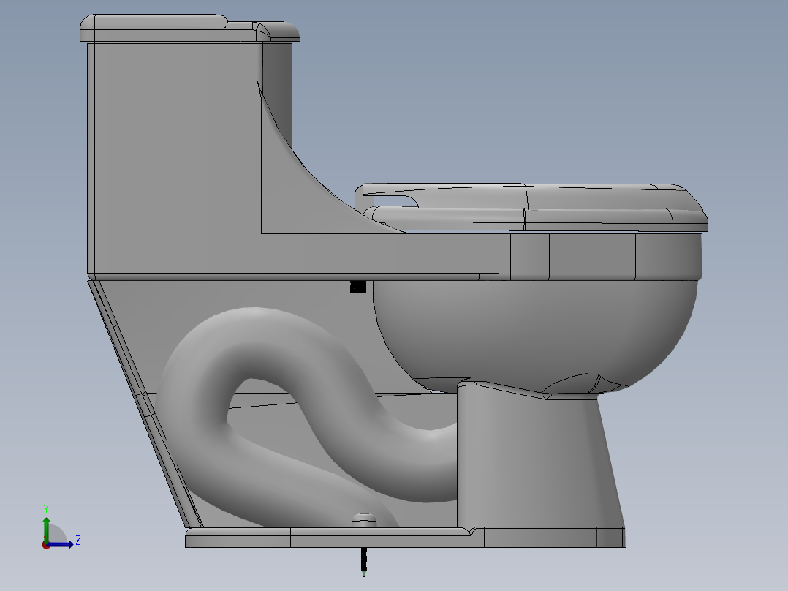Select the red origin ball of the triad
The width and height of the screenshot is (788, 591).
pyautogui.click(x=46, y=546)
